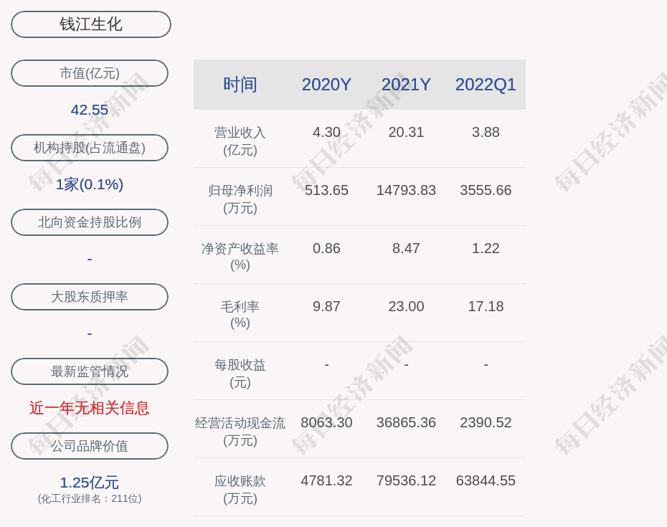Click the 2021Y column header
667x527 pixels.
coord(406,84)
